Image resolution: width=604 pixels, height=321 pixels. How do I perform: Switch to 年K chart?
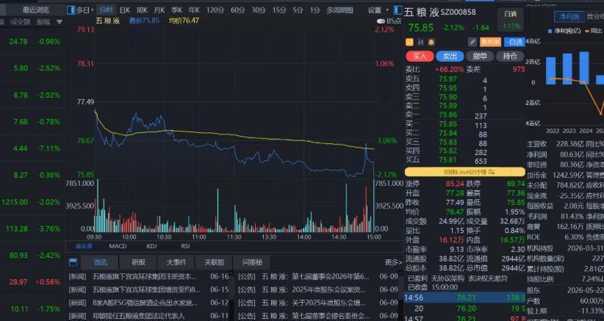pyautogui.click(x=194, y=10)
